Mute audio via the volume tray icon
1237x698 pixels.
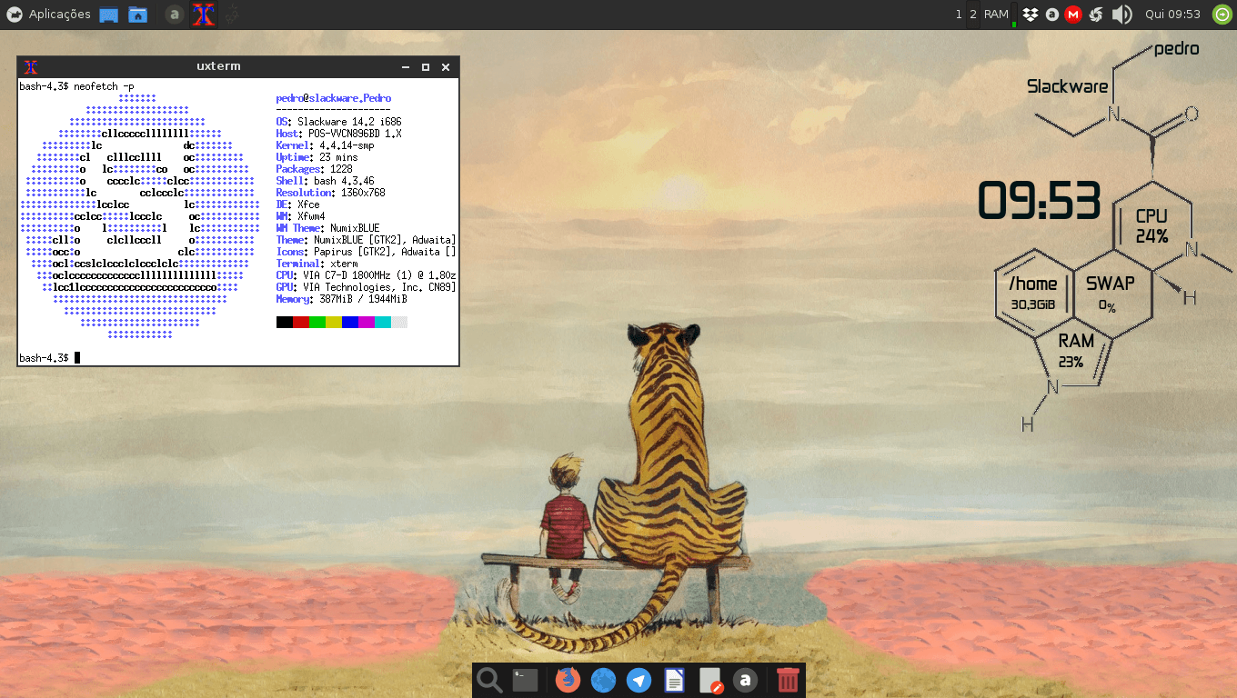coord(1121,14)
